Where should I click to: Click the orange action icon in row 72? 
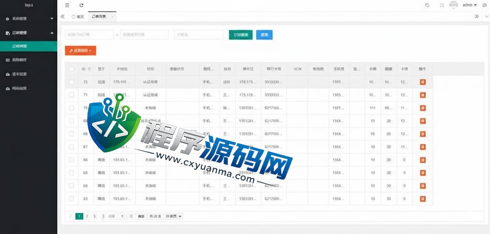[x=423, y=82]
